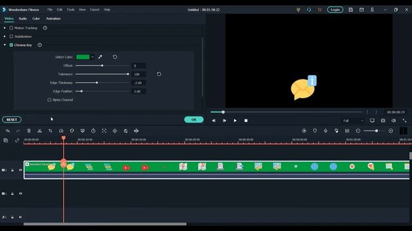Open the Tools menu
The height and width of the screenshot is (231, 412).
click(71, 10)
